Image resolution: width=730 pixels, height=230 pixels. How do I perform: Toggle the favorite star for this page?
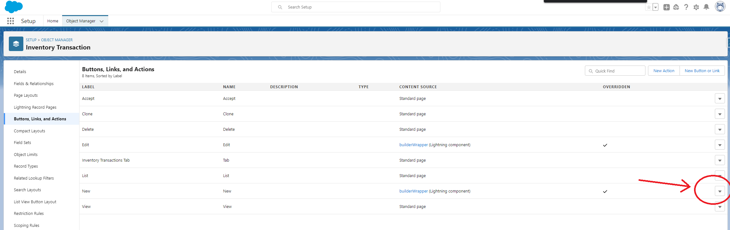point(649,7)
